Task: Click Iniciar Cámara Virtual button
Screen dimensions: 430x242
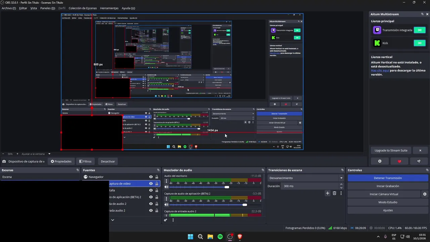Action: tap(384, 194)
